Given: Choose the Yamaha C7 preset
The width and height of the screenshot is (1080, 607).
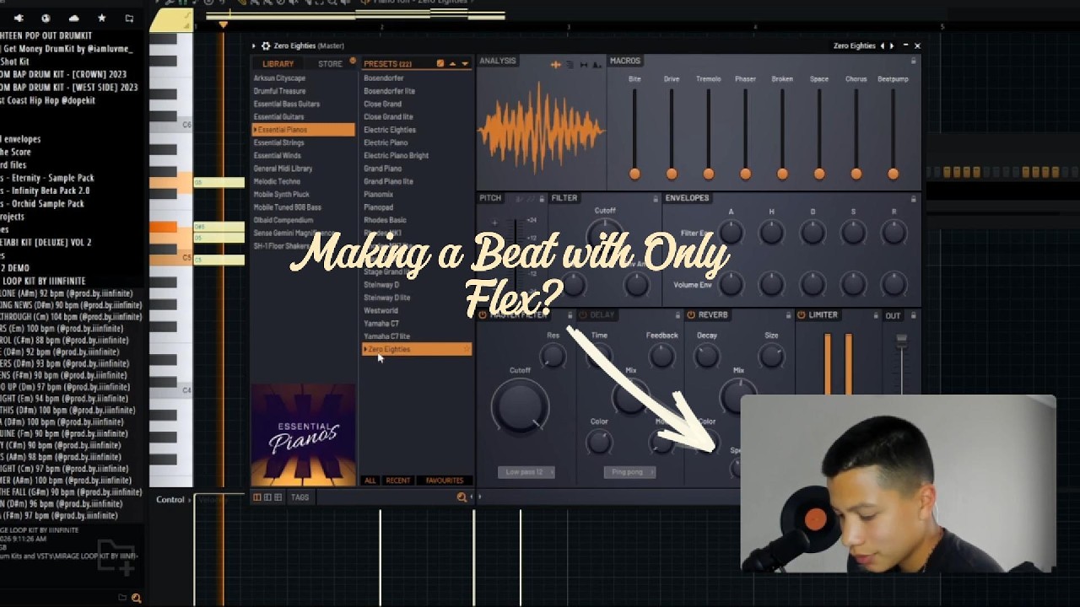Looking at the screenshot, I should point(381,324).
